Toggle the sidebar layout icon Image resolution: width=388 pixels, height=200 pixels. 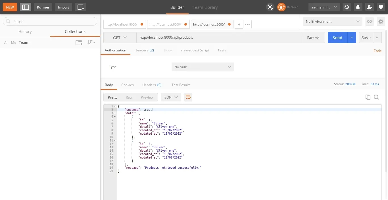tap(26, 7)
